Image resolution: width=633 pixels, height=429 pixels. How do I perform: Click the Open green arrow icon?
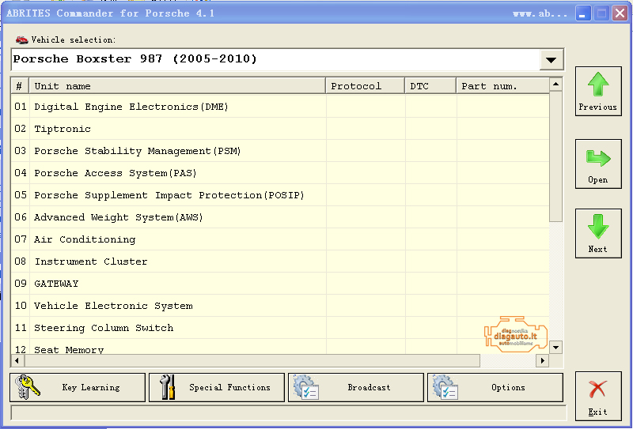point(598,158)
